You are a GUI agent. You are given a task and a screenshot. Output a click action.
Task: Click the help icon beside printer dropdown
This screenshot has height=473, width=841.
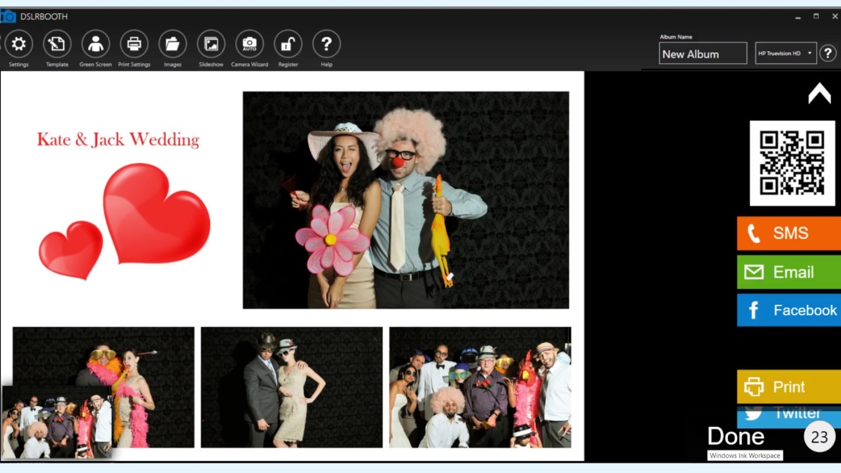pyautogui.click(x=828, y=53)
